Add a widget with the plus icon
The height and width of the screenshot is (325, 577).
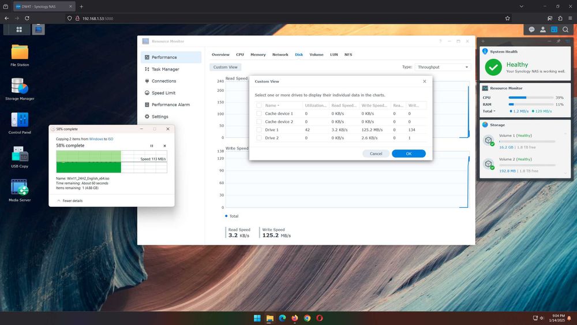click(x=483, y=41)
